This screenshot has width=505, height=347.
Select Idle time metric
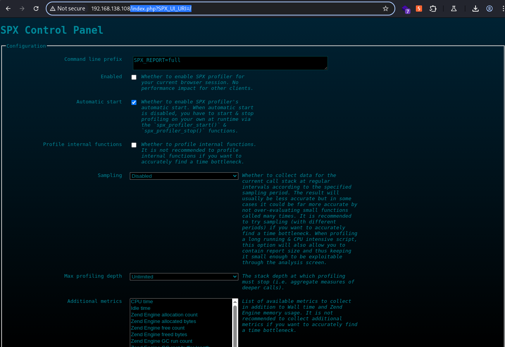click(181, 308)
